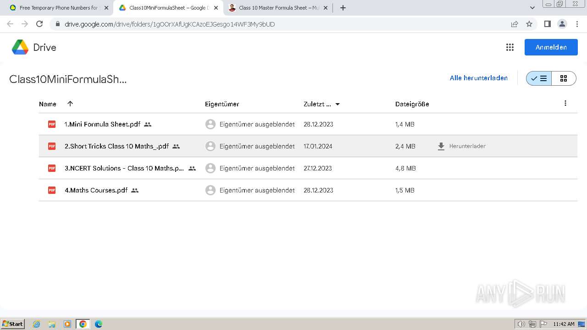Viewport: 587px width, 330px height.
Task: Click PDF icon of 4.Maths Courses
Action: 52,190
